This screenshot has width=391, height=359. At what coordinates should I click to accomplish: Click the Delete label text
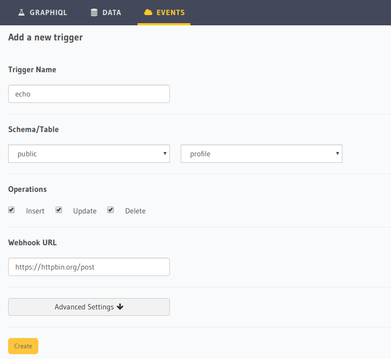click(x=135, y=211)
